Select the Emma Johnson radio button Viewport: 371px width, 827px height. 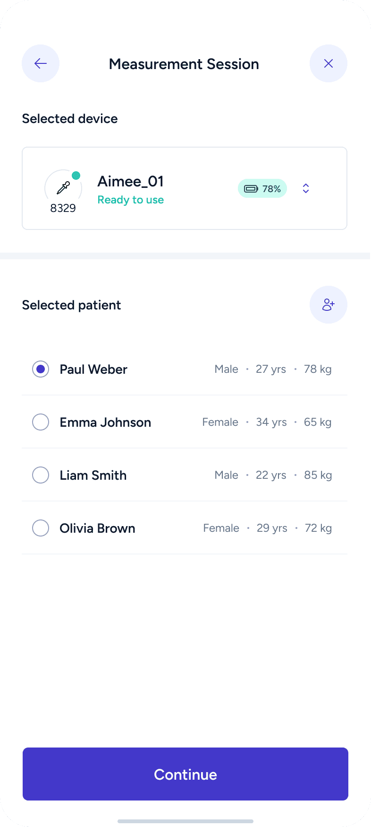coord(41,422)
